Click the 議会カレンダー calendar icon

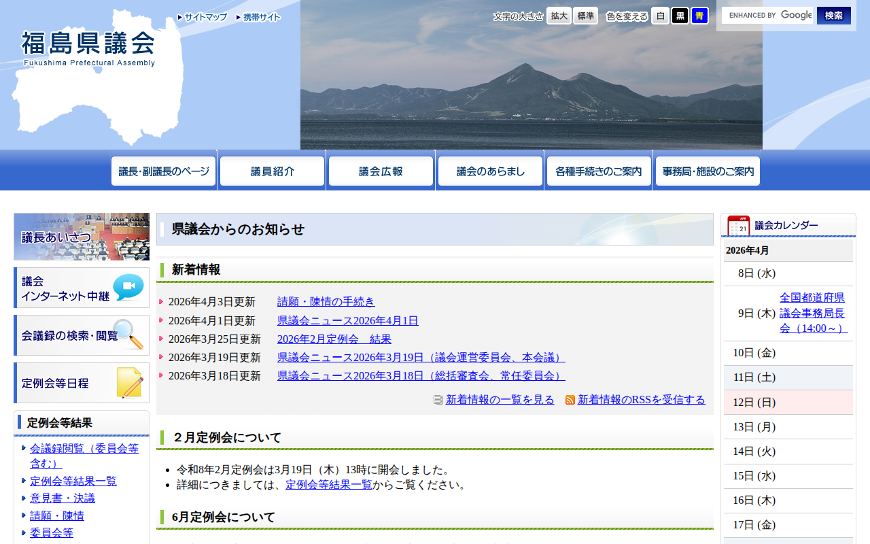[x=738, y=224]
